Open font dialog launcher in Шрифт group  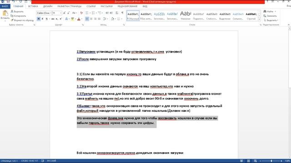83,25
